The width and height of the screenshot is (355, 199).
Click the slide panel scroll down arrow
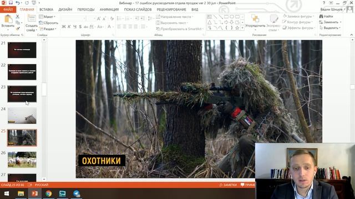(x=44, y=179)
